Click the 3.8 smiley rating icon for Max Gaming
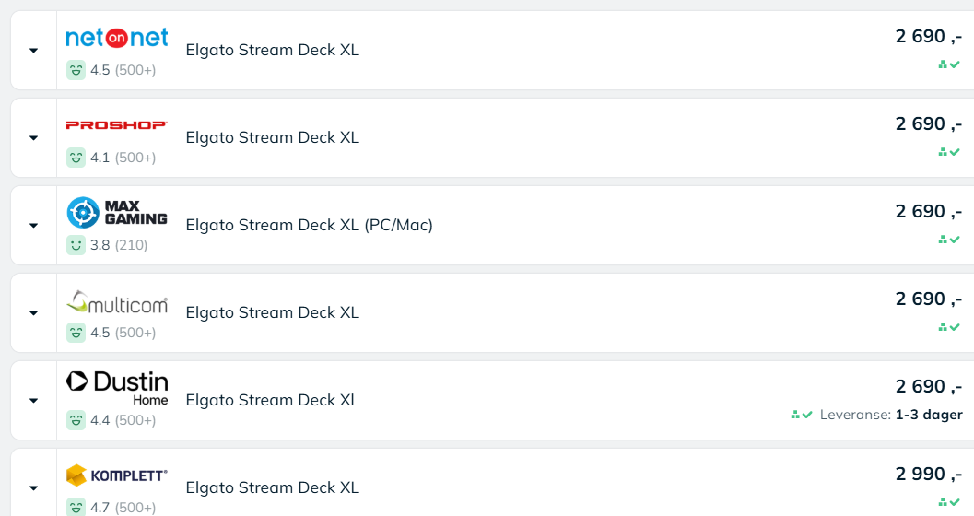Screen dimensions: 974x516 (x=76, y=245)
